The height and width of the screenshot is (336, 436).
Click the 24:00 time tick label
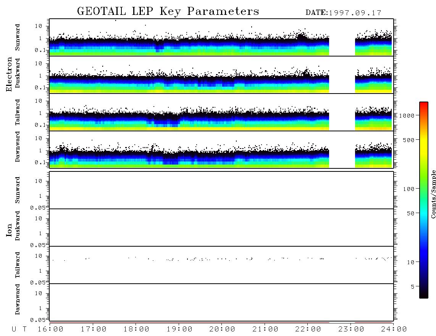click(394, 329)
